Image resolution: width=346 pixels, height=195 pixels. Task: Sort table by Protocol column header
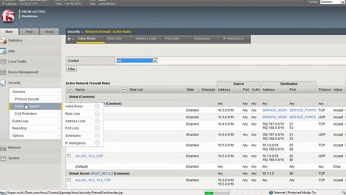[324, 90]
